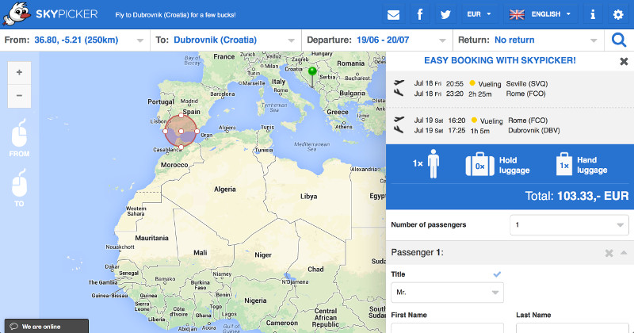Screen dimensions: 634x333
Task: Click the radius circle's left edge handle
Action: pyautogui.click(x=165, y=131)
